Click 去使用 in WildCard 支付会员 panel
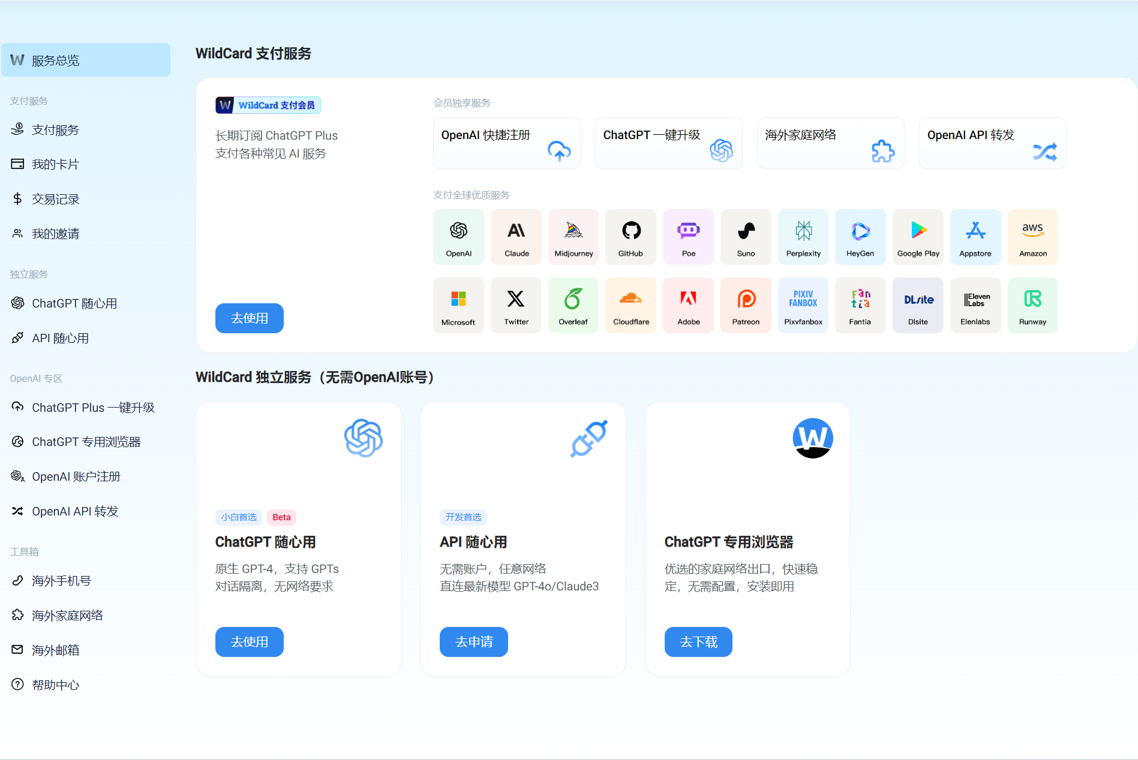The image size is (1138, 760). 250,318
